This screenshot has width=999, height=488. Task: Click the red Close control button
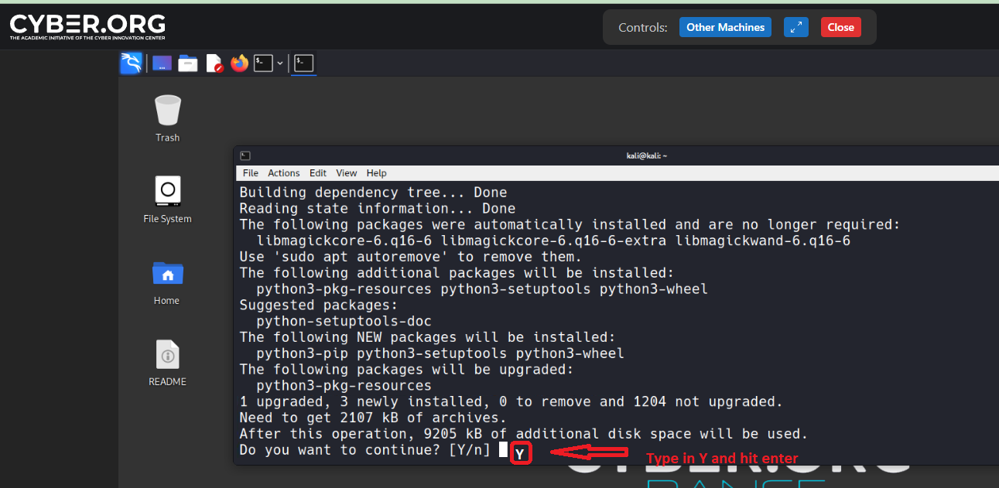(x=840, y=27)
